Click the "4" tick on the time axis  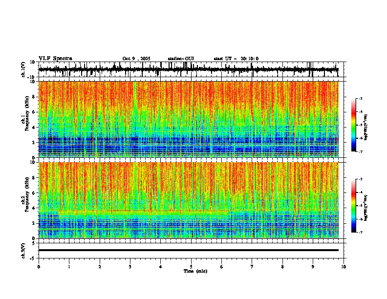point(161,267)
